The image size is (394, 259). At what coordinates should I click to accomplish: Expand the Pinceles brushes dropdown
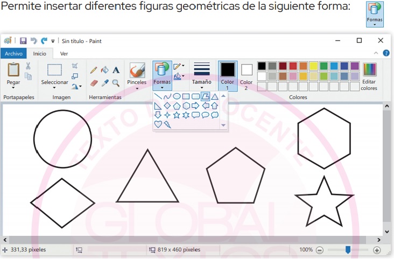tap(137, 88)
